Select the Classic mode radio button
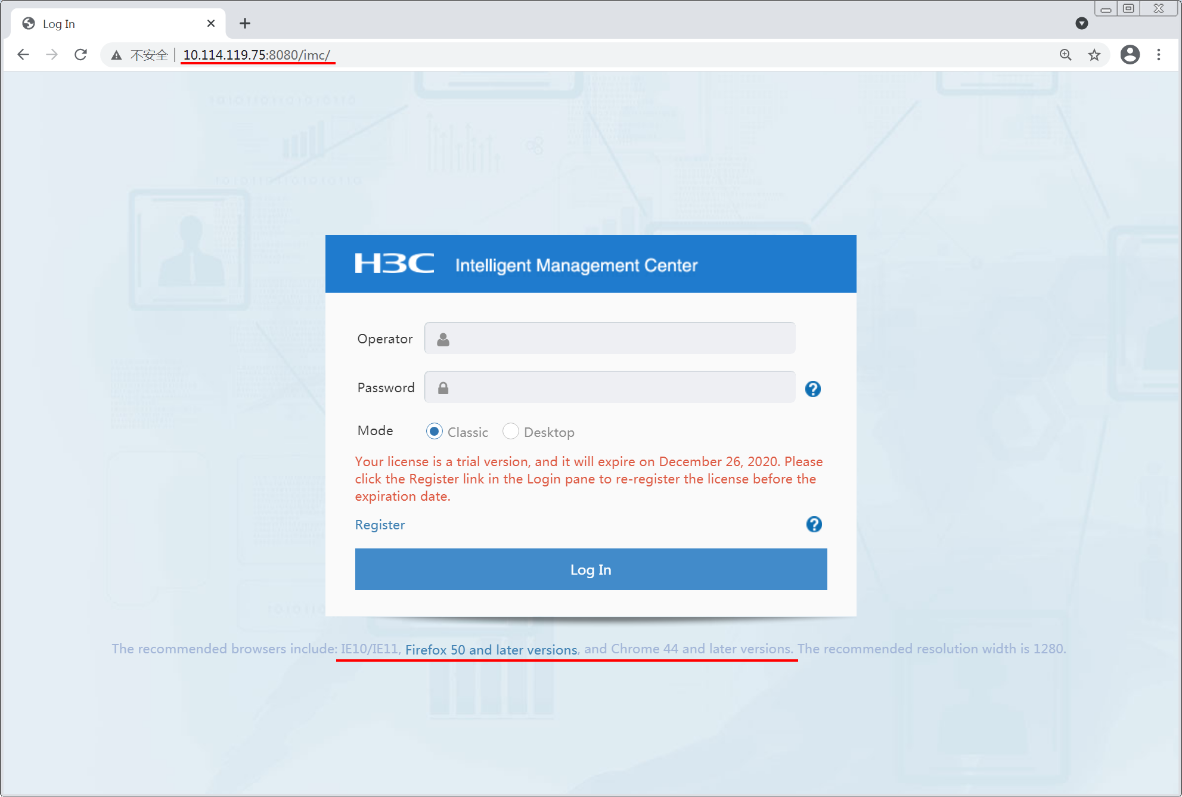The image size is (1182, 797). [x=434, y=431]
